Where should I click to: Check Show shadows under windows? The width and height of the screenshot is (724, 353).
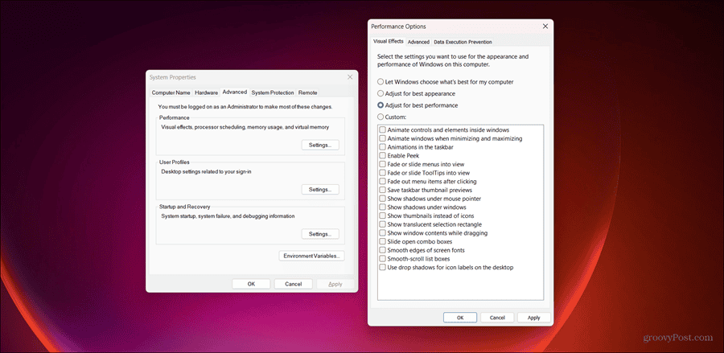(x=382, y=207)
